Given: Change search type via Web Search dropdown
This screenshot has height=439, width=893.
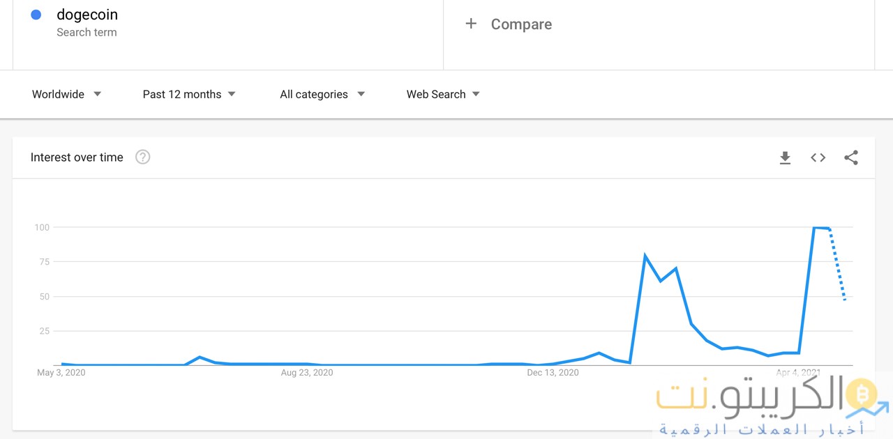Looking at the screenshot, I should [442, 94].
